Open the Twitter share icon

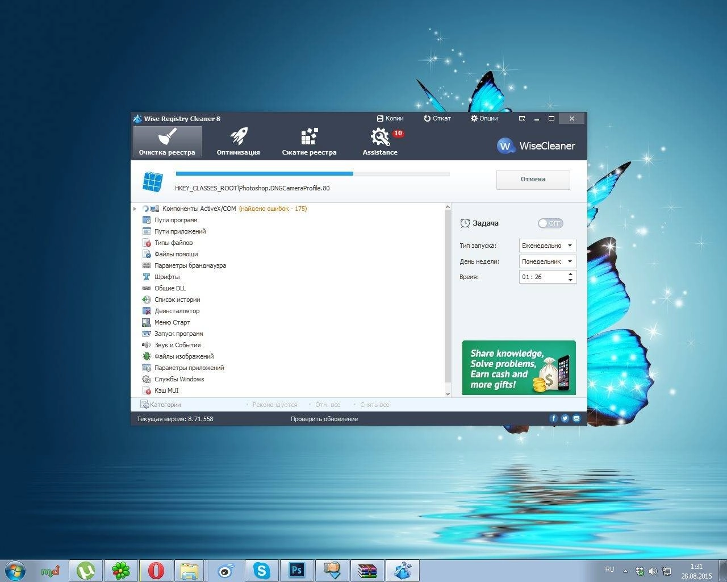(565, 418)
